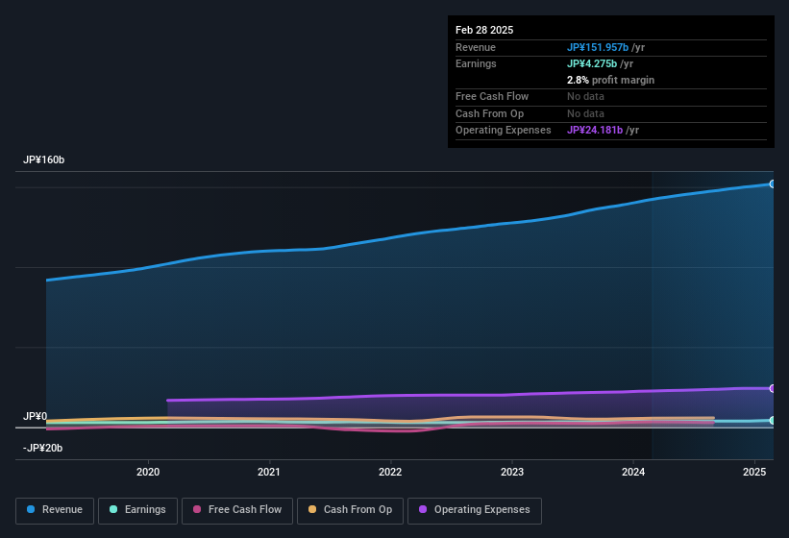Click the JP¥0 y-axis label
The image size is (789, 538).
(35, 416)
